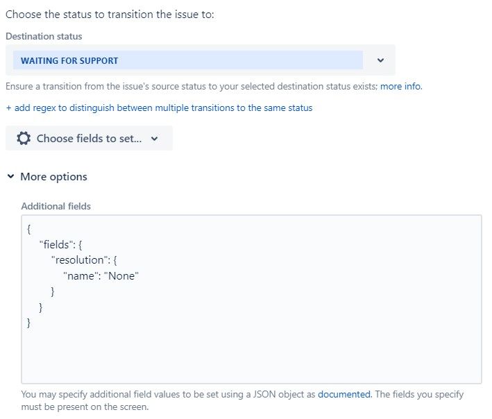
Task: Click add regex to distinguish transitions link
Action: [x=163, y=108]
